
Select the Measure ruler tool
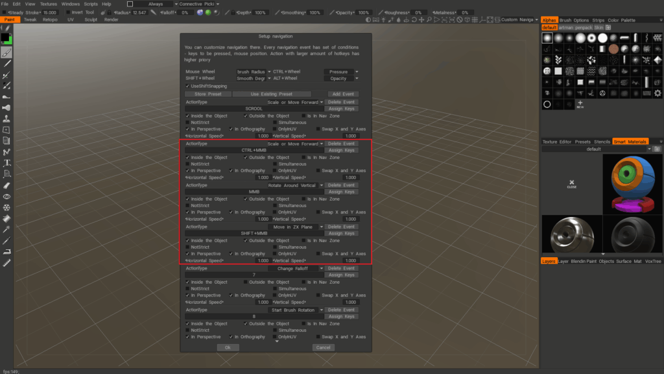[6, 263]
